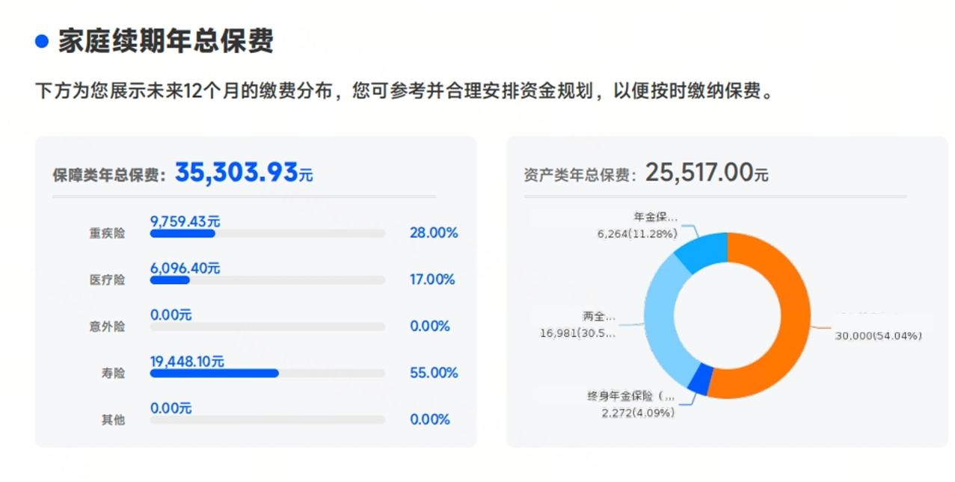Image resolution: width=955 pixels, height=482 pixels.
Task: Select the 6,096.40元 医疗险 amount
Action: pyautogui.click(x=185, y=268)
